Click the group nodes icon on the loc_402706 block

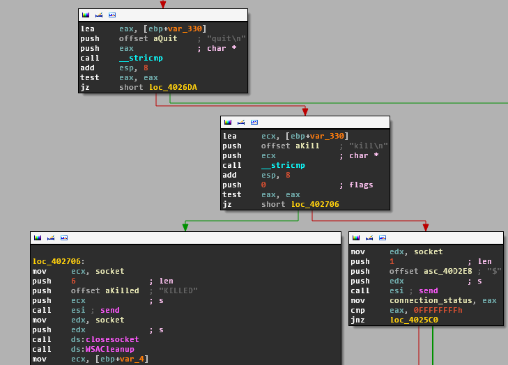[64, 238]
